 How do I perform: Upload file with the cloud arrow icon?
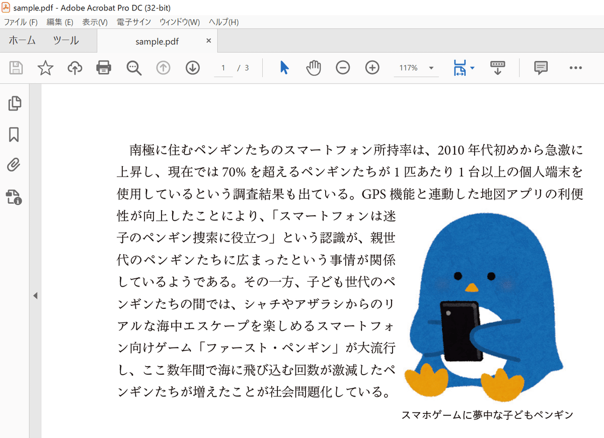point(75,67)
